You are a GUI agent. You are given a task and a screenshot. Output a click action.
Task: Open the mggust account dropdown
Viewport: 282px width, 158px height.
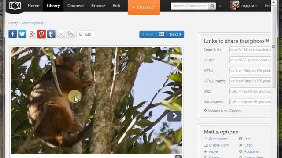[x=249, y=6]
